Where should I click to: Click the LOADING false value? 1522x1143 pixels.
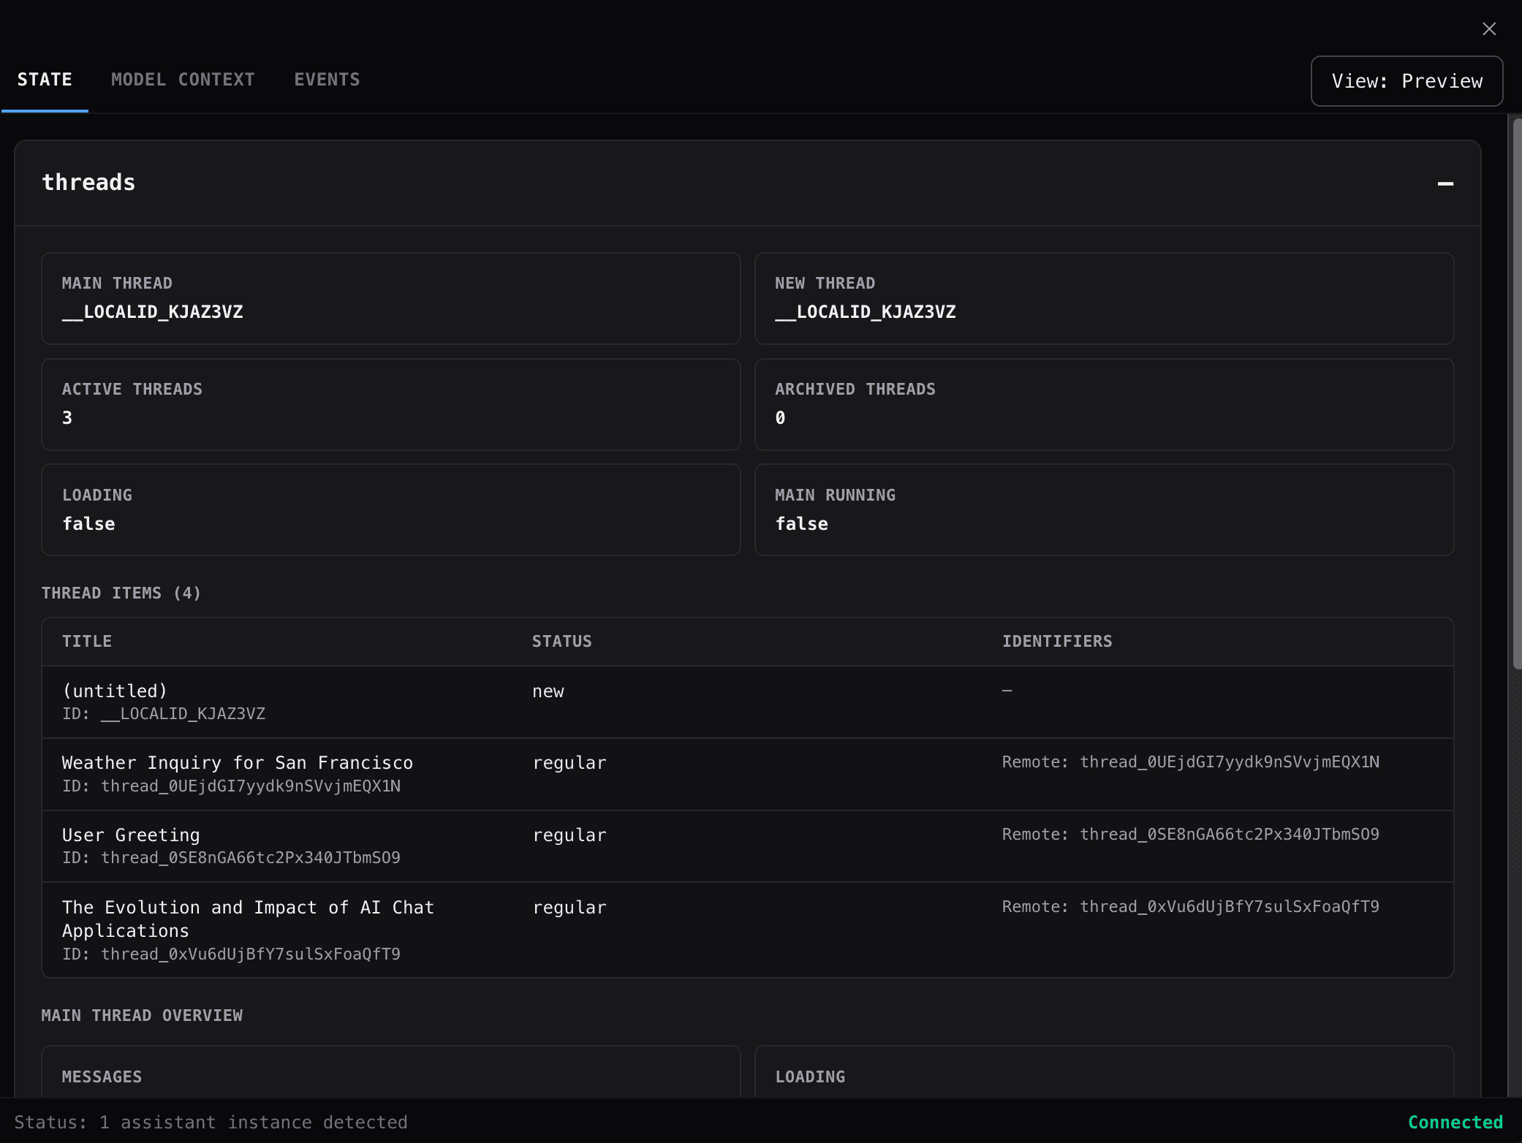(391, 509)
